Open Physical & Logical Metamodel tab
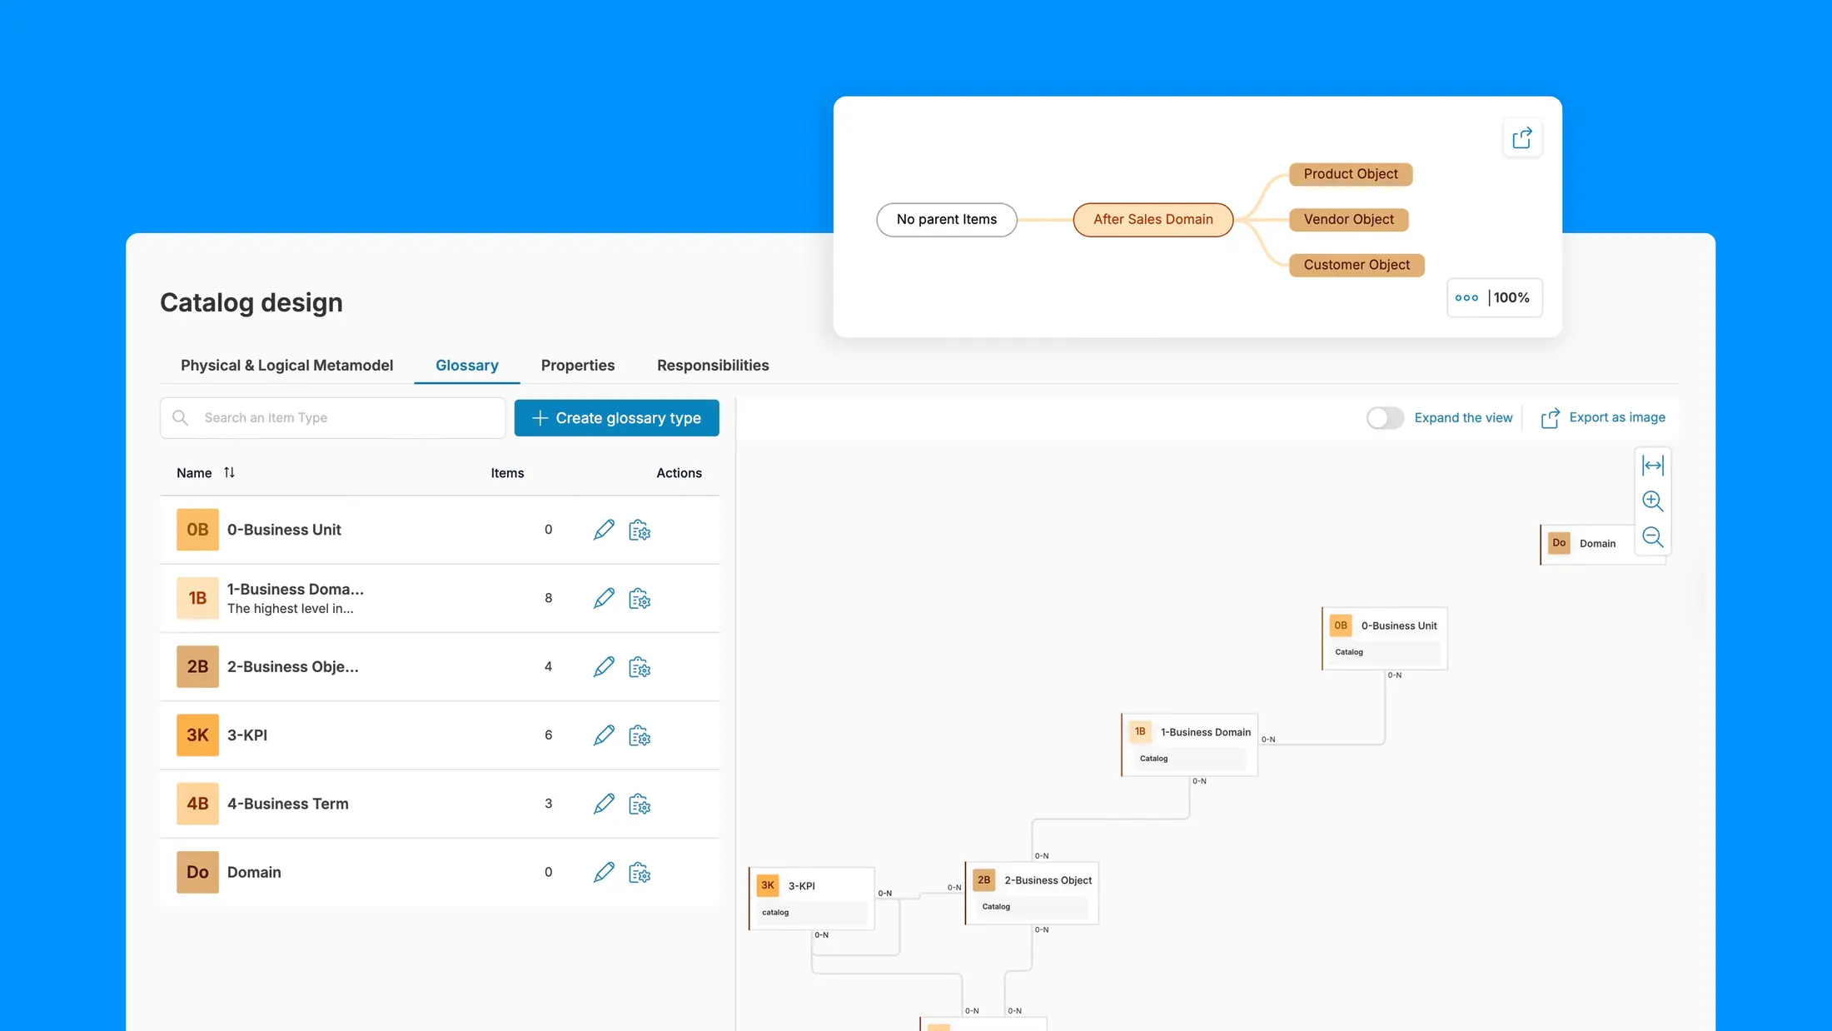The image size is (1832, 1031). coord(286,366)
